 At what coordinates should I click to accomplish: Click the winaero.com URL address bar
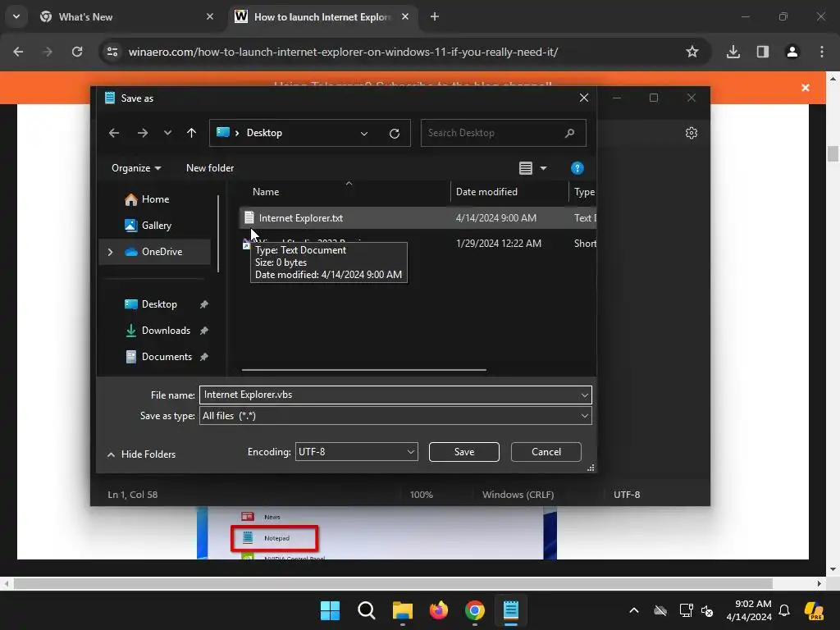[343, 52]
